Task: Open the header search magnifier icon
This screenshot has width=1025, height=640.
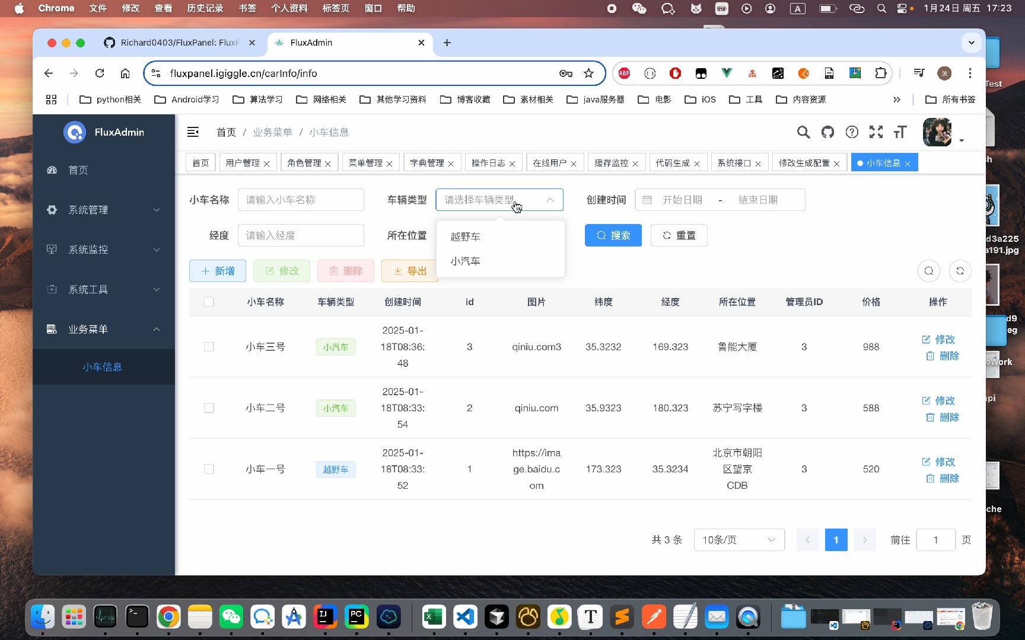Action: (x=803, y=132)
